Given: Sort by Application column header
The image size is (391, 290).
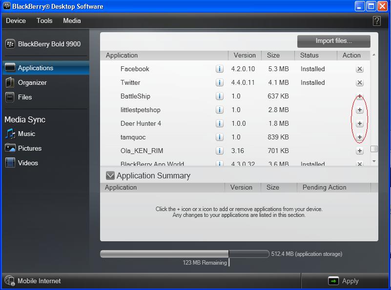Looking at the screenshot, I should [x=164, y=55].
